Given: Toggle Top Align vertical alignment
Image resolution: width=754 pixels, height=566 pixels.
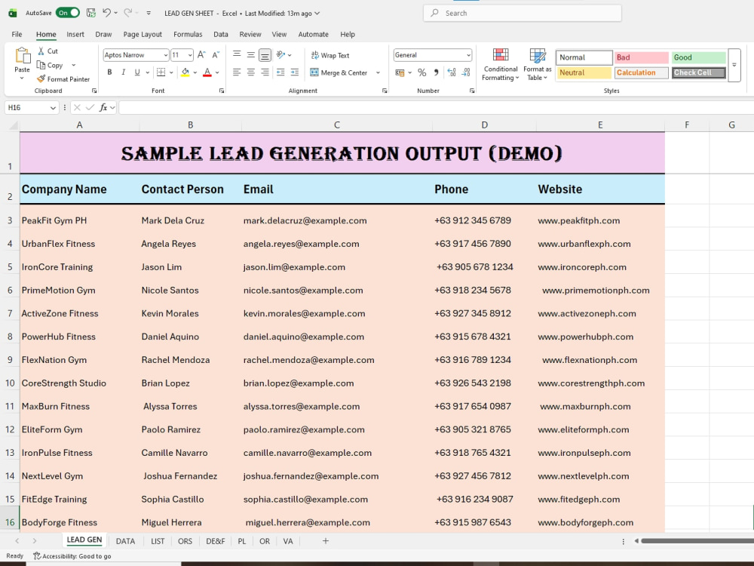Looking at the screenshot, I should tap(237, 55).
